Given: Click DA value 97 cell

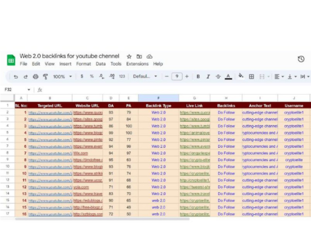Looking at the screenshot, I should (x=111, y=119).
